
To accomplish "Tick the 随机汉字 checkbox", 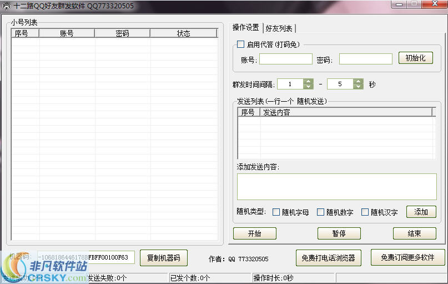I will click(x=365, y=212).
